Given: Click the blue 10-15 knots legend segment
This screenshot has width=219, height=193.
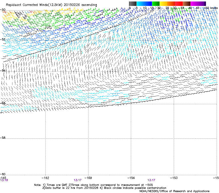Looking at the screenshot, I should (148, 4).
